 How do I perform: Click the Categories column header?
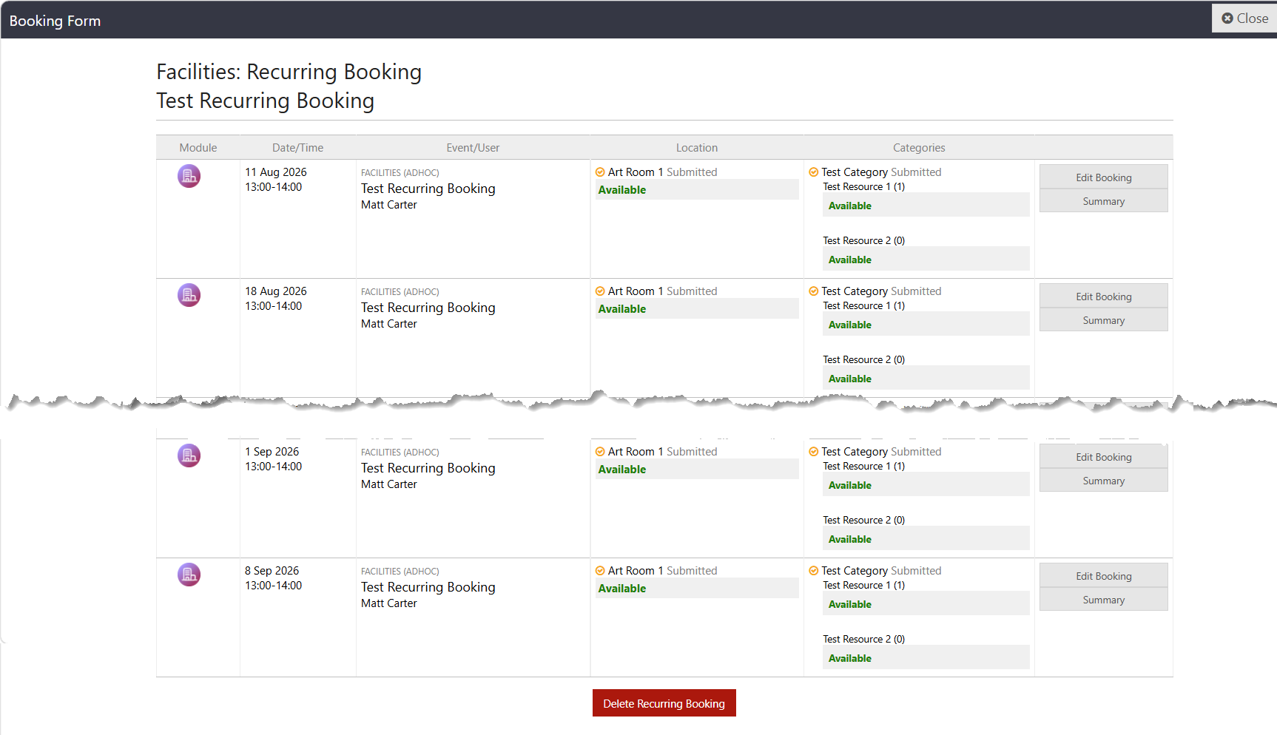click(919, 148)
